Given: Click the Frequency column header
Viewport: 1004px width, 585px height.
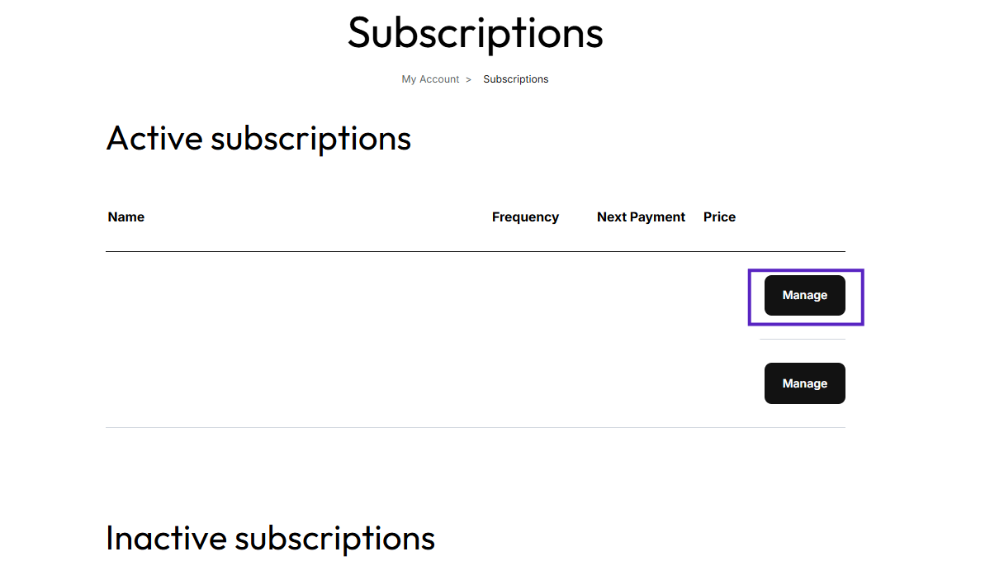Looking at the screenshot, I should click(x=525, y=217).
